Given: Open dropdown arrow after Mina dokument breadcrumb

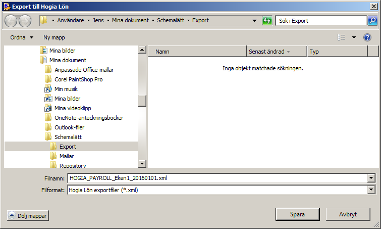Looking at the screenshot, I should tap(153, 20).
